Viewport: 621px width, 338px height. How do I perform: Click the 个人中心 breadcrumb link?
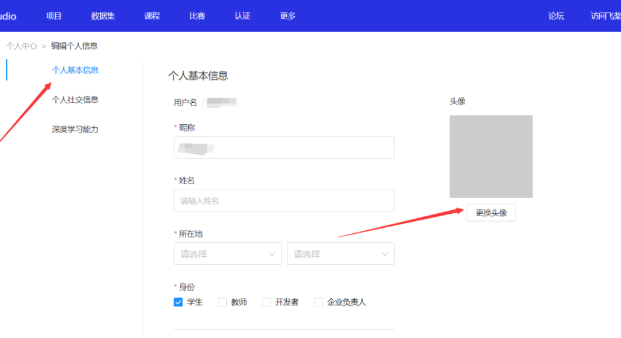(x=22, y=45)
